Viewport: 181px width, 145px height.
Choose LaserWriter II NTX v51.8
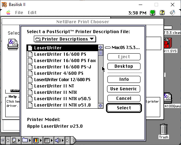pos(62,105)
